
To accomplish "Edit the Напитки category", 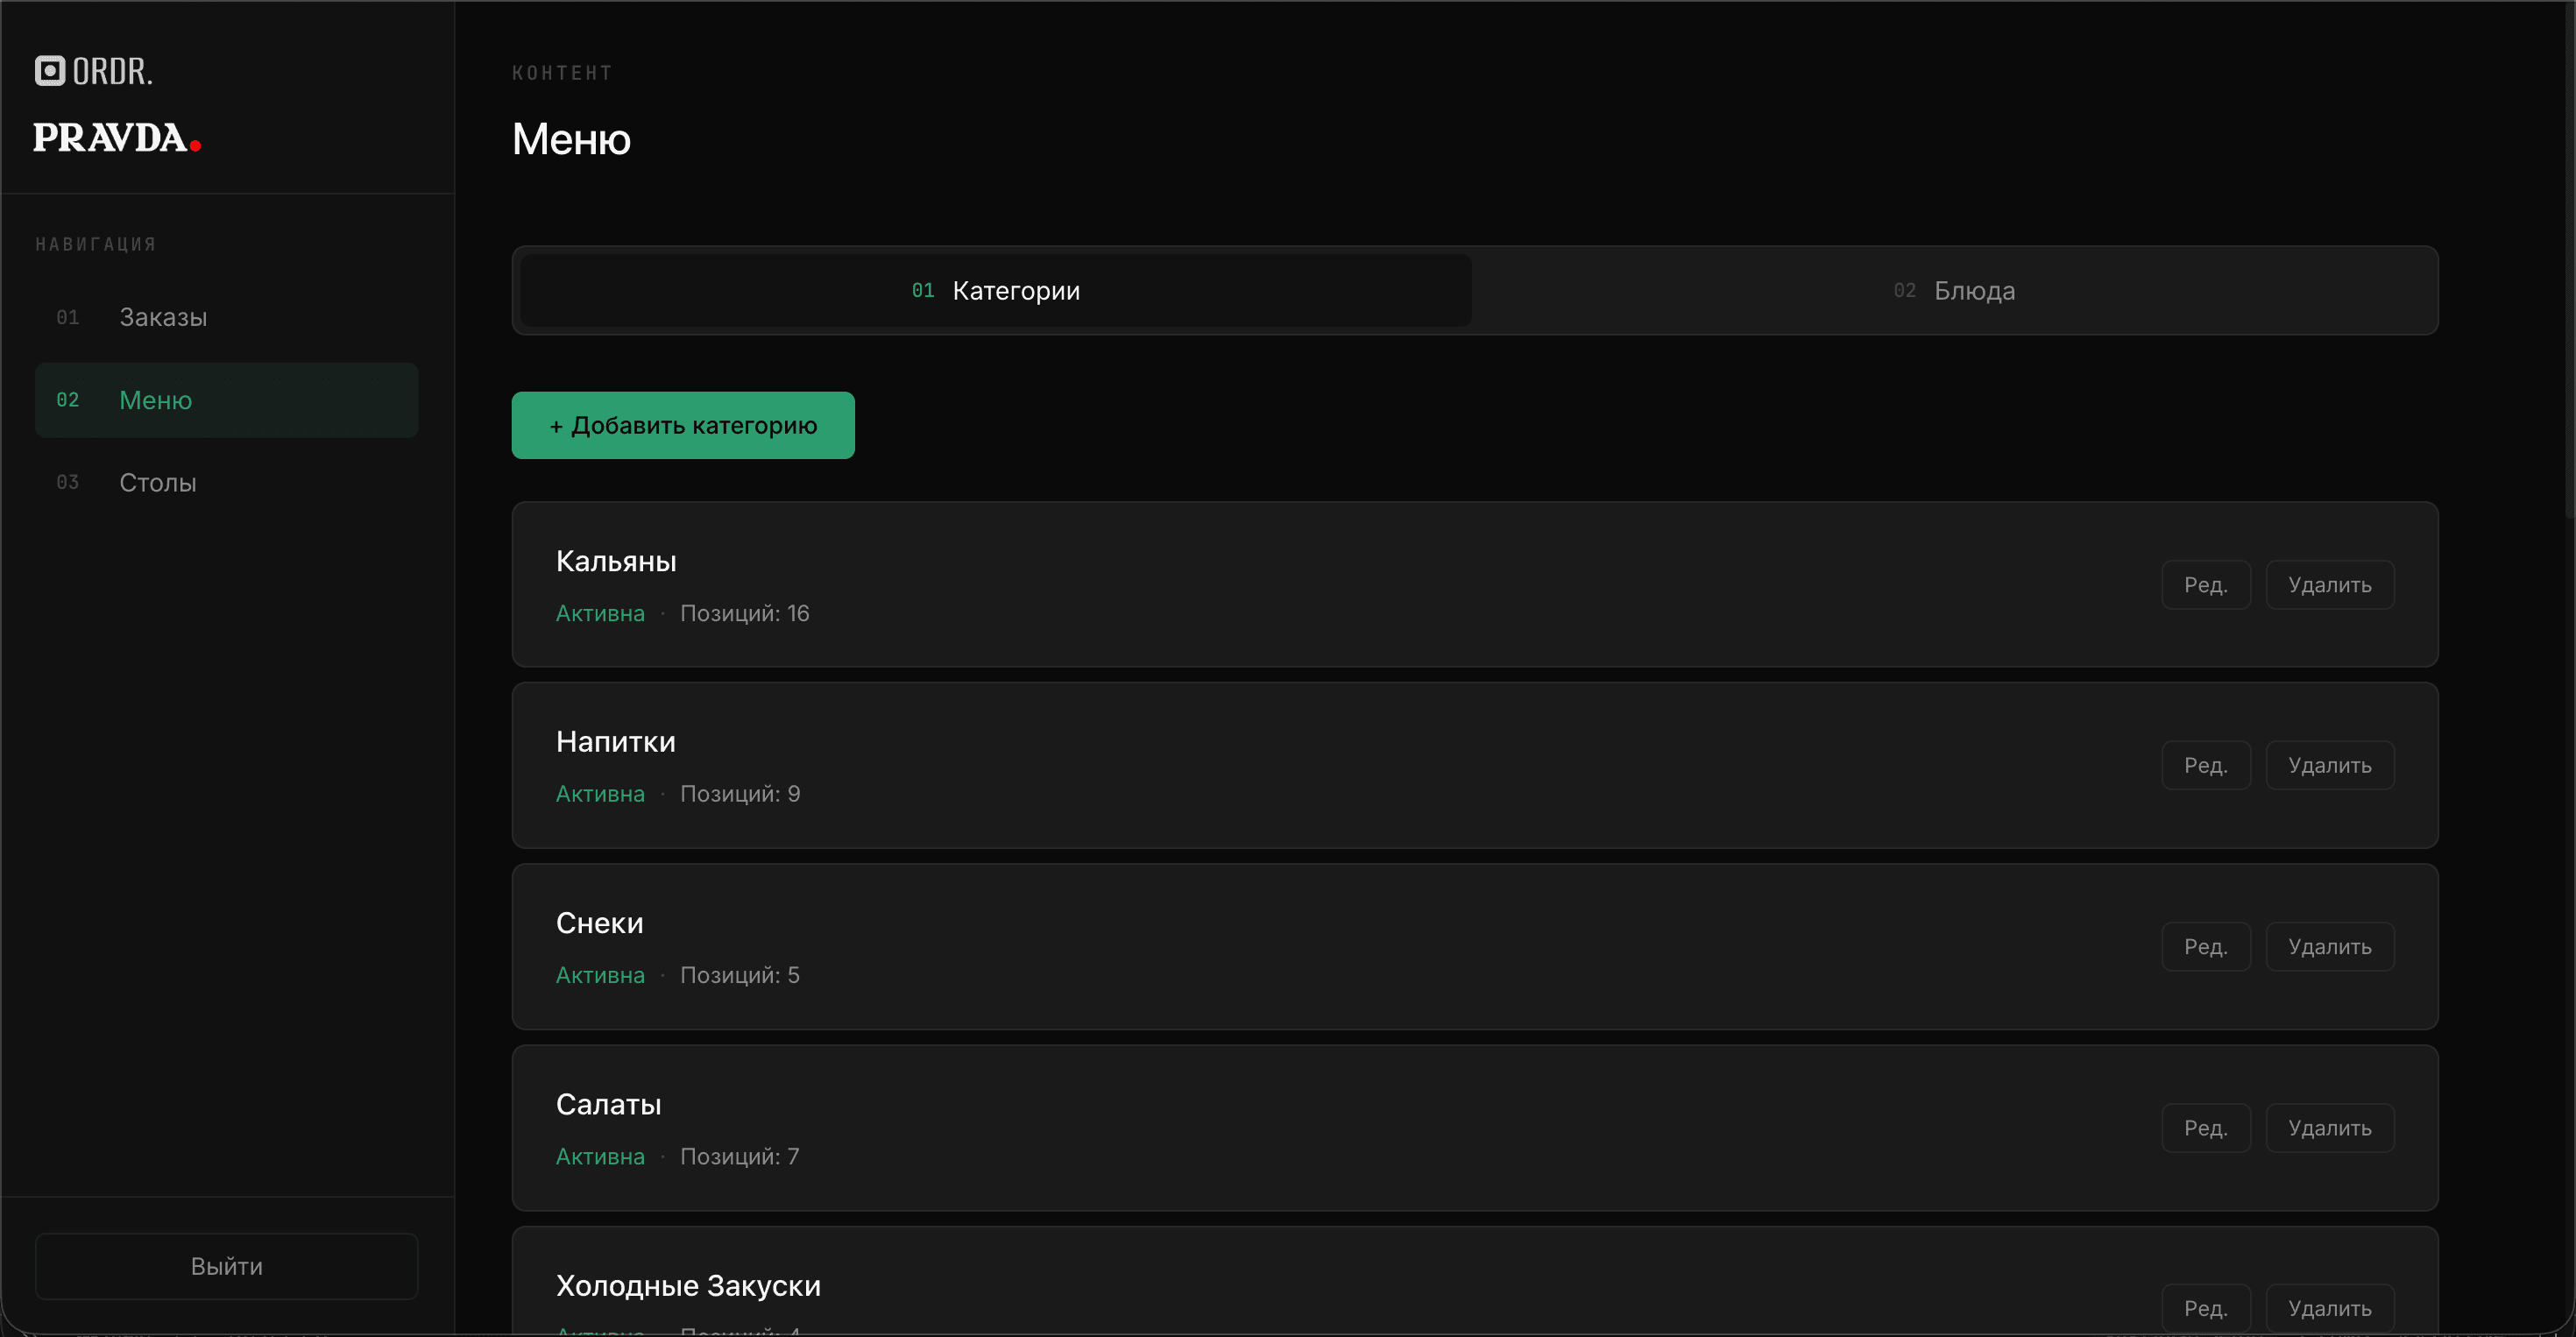I will pyautogui.click(x=2205, y=766).
